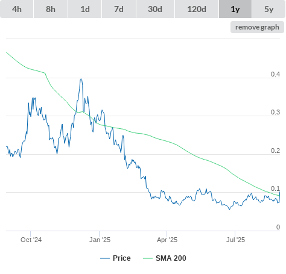The width and height of the screenshot is (286, 274).
Task: Select the active 1y range tab
Action: point(235,9)
